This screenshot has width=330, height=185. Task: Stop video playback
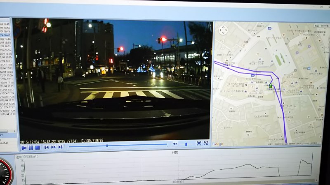tap(37, 148)
